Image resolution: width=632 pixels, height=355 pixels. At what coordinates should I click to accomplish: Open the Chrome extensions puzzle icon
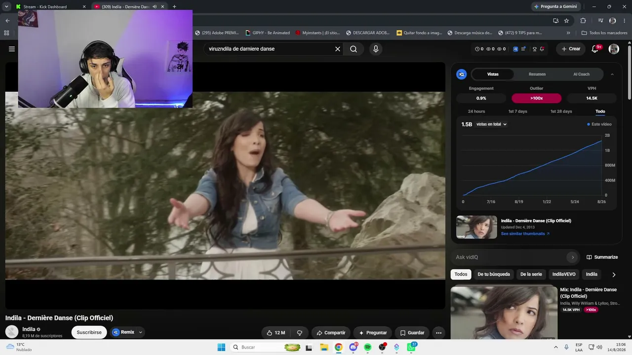pos(583,21)
